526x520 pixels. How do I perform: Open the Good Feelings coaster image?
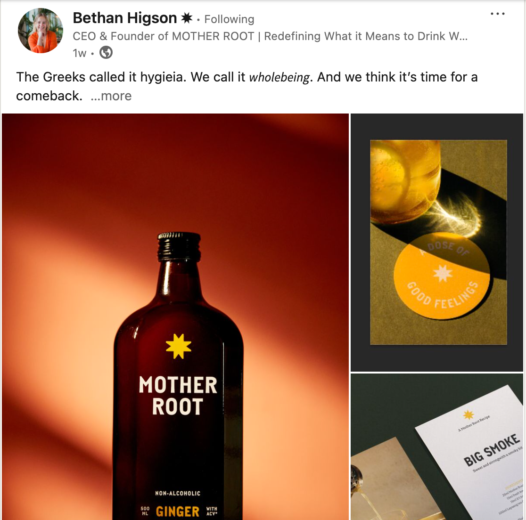[437, 243]
